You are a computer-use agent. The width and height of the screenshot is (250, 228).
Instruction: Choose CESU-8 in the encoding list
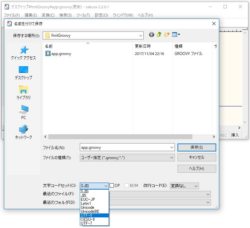click(94, 219)
